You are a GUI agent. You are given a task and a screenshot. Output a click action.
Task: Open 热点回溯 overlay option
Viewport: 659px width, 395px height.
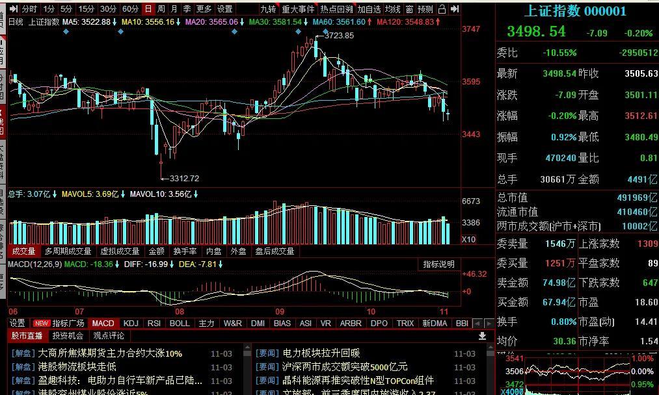(336, 9)
